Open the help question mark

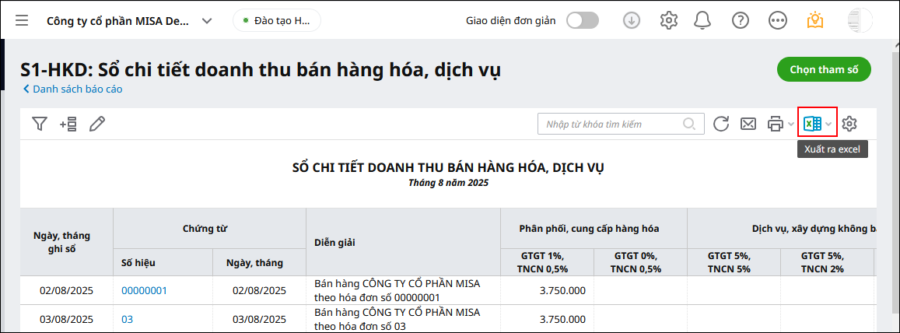tap(741, 21)
